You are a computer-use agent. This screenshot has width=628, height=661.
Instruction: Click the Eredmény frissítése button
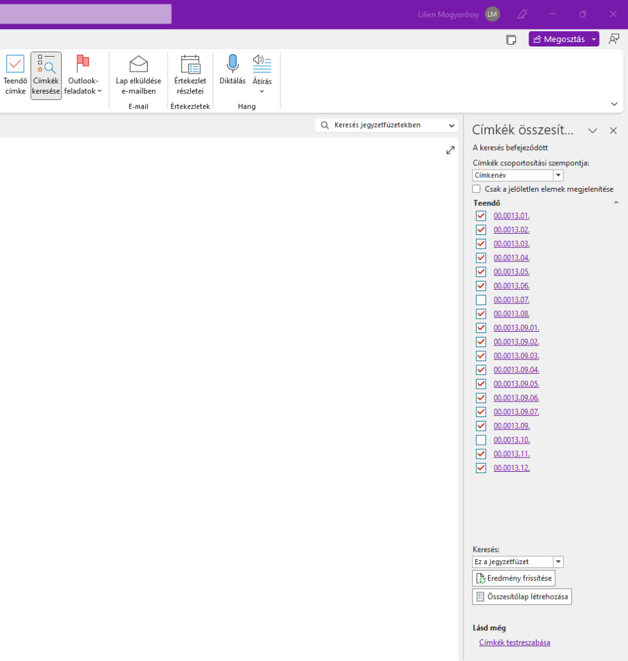pyautogui.click(x=513, y=578)
